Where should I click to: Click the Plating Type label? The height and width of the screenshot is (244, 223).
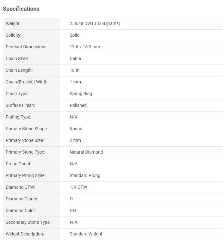18,117
